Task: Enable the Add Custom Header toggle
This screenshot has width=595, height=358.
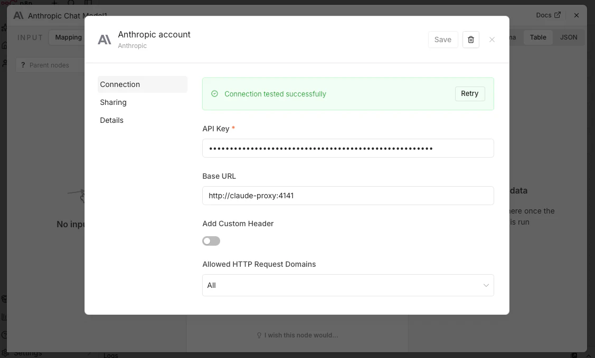Action: point(211,241)
